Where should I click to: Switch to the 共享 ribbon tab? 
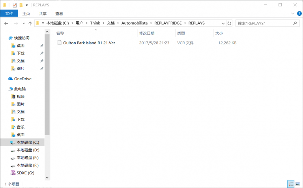click(43, 13)
